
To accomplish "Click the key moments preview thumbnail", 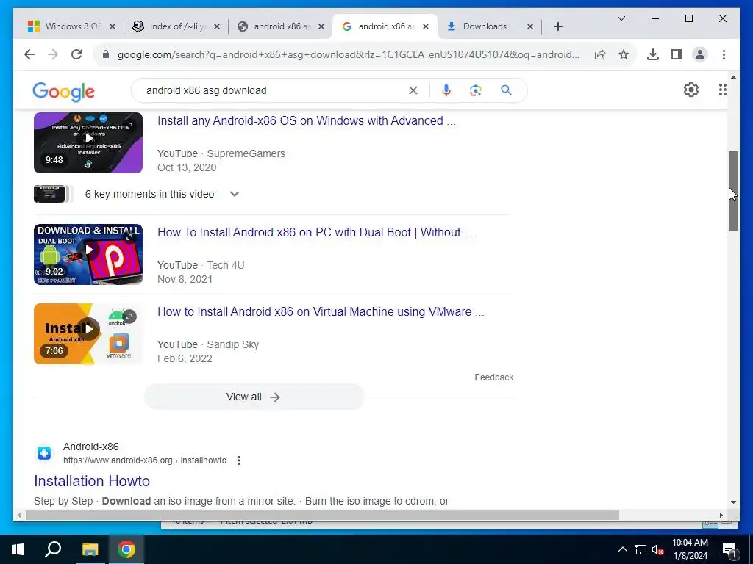I will [49, 194].
